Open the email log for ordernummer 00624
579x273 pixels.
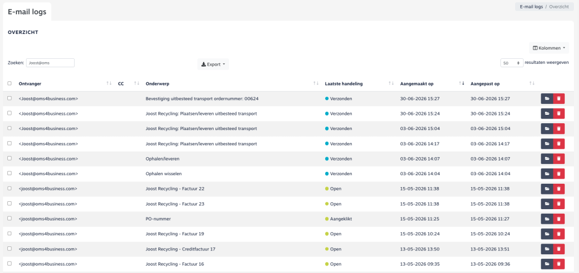(547, 98)
